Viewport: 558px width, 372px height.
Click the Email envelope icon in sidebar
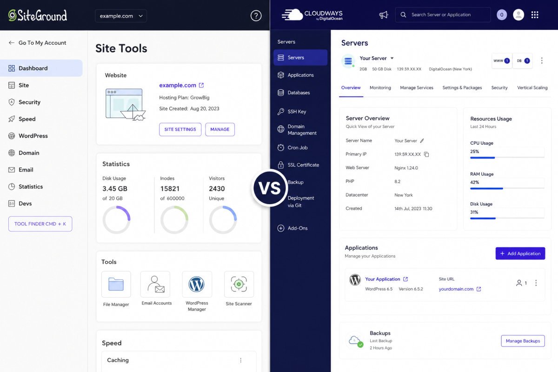(12, 170)
